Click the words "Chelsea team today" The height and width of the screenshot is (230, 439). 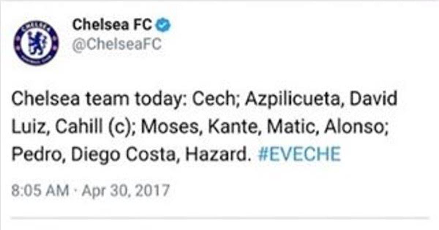point(98,100)
